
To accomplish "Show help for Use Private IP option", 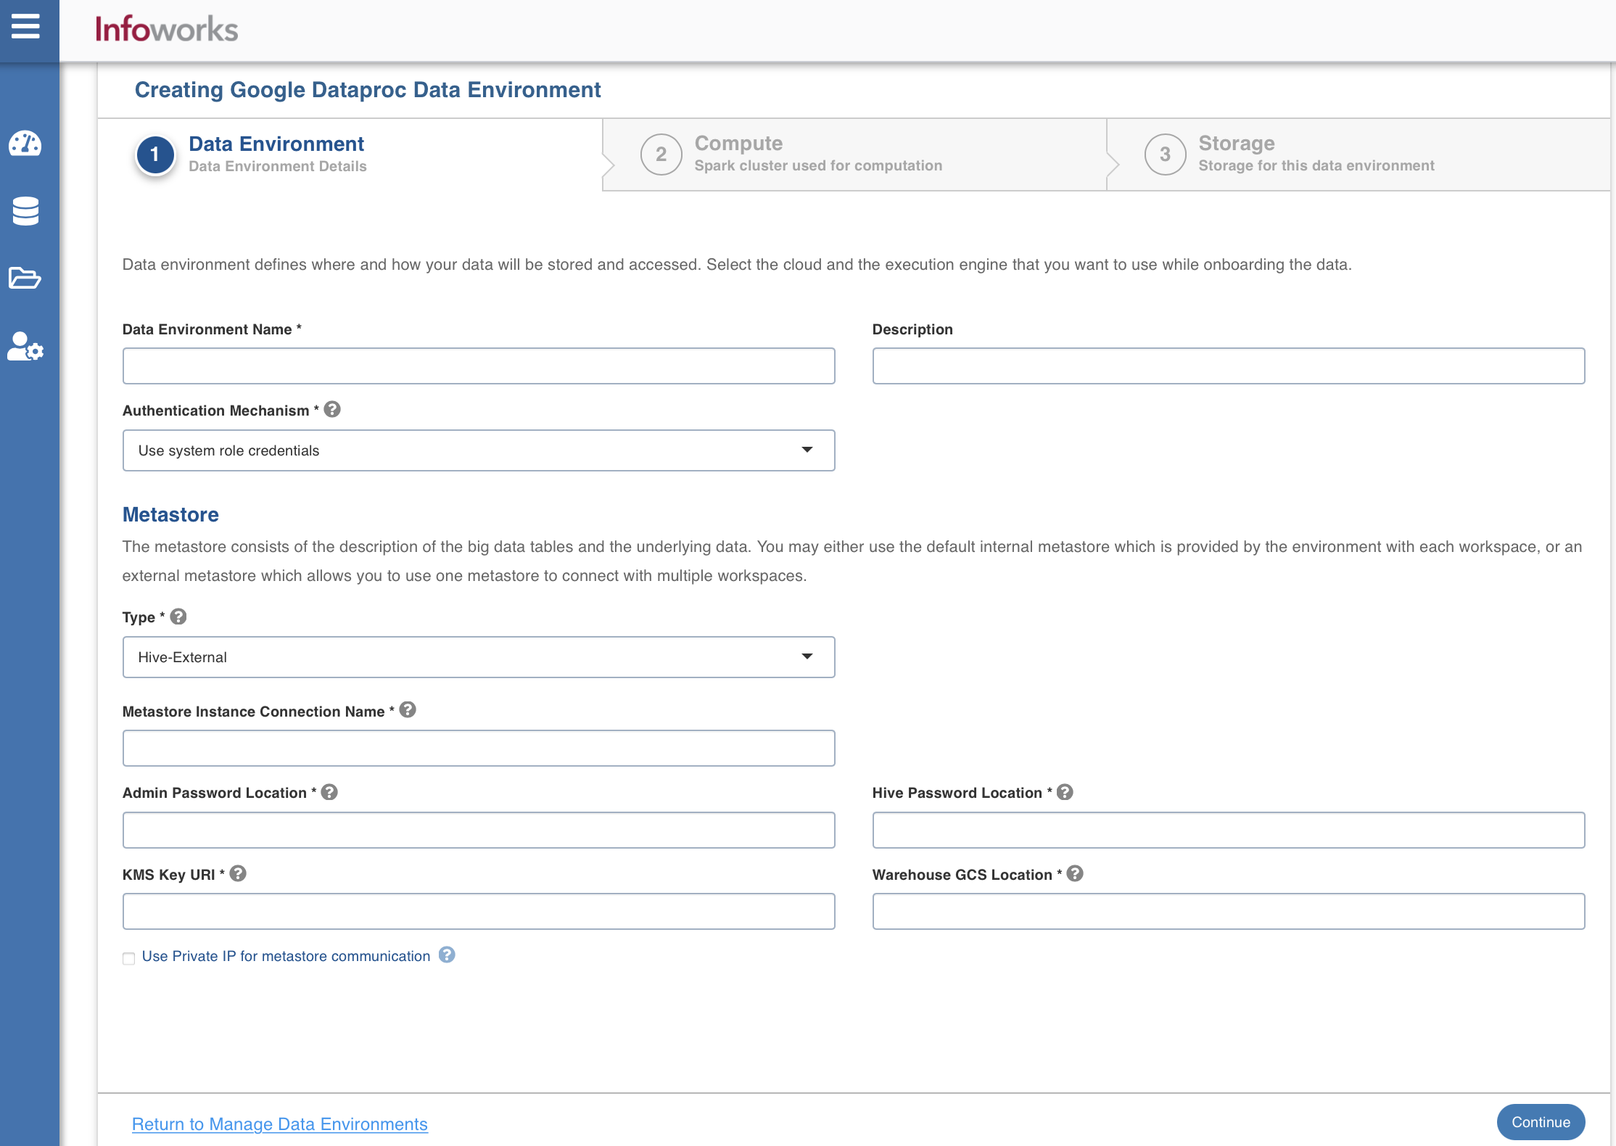I will [x=448, y=955].
